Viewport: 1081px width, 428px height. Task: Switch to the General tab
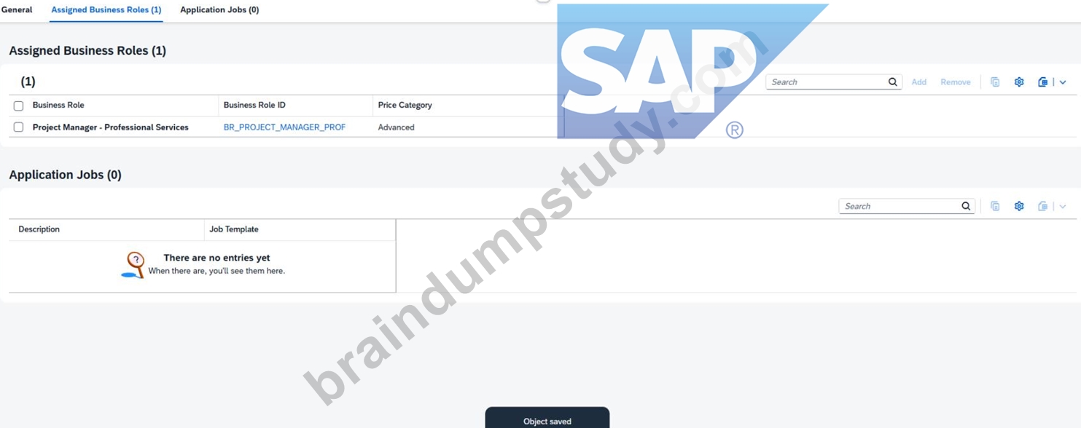point(17,9)
